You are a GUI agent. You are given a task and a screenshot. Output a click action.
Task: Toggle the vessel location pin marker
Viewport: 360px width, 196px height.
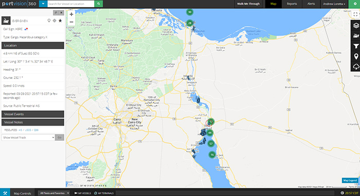tap(49, 21)
